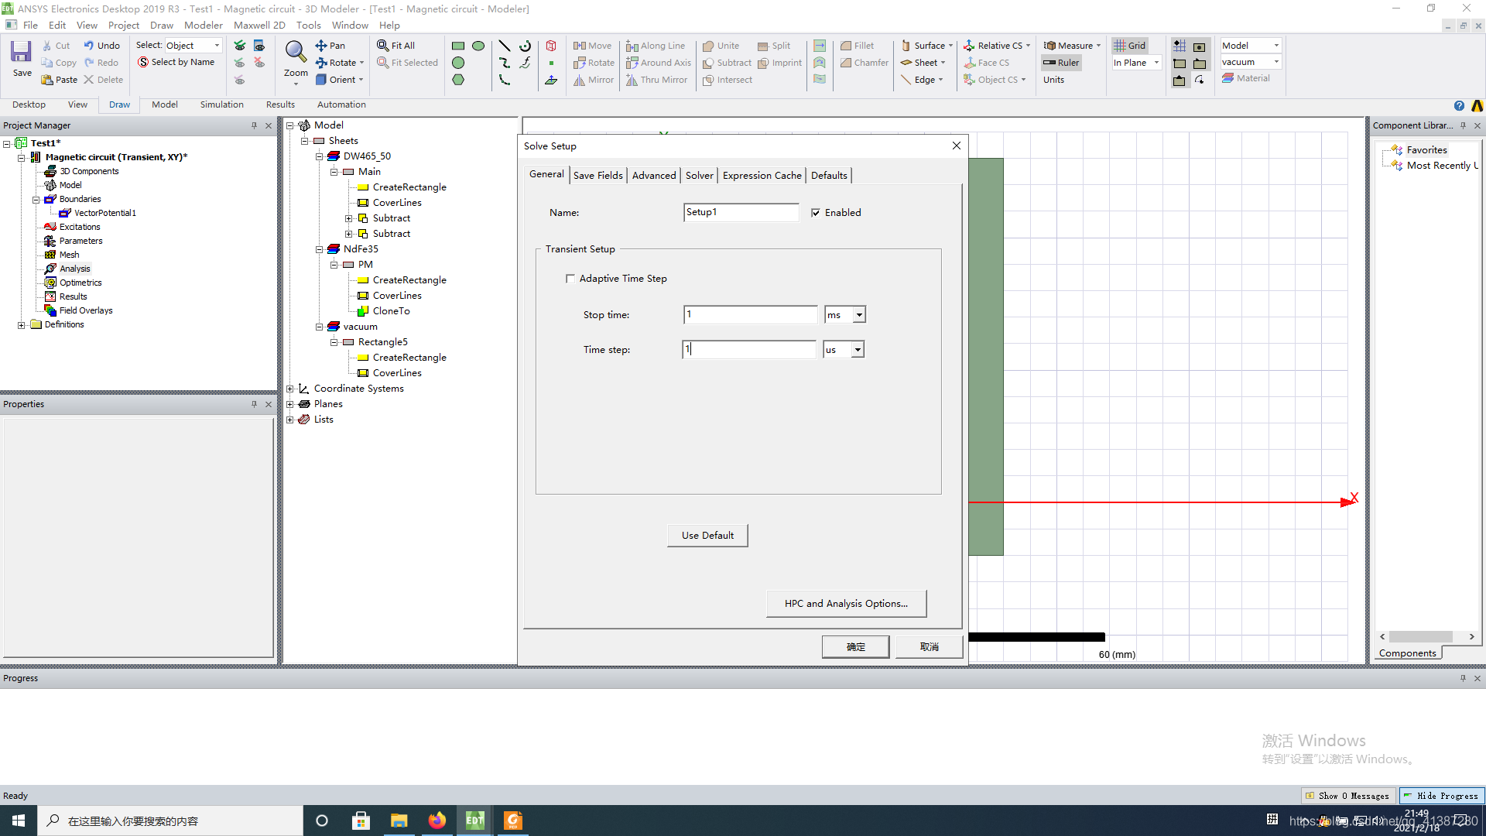
Task: Select VectorPotential1 boundary in Project Manager
Action: [104, 213]
